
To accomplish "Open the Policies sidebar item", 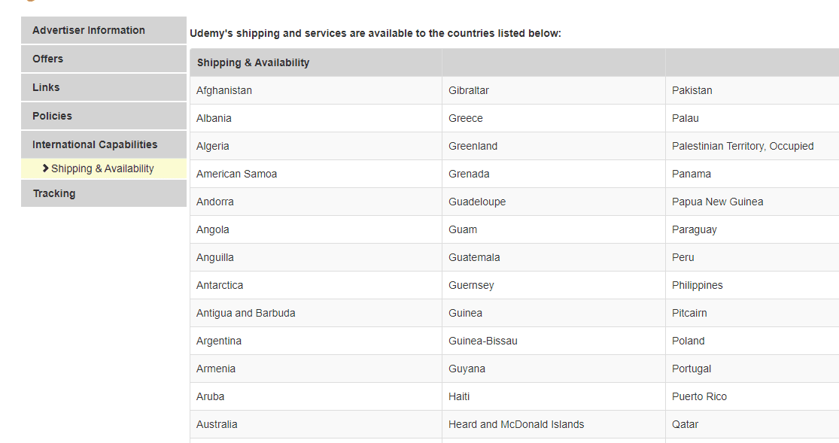I will (104, 116).
